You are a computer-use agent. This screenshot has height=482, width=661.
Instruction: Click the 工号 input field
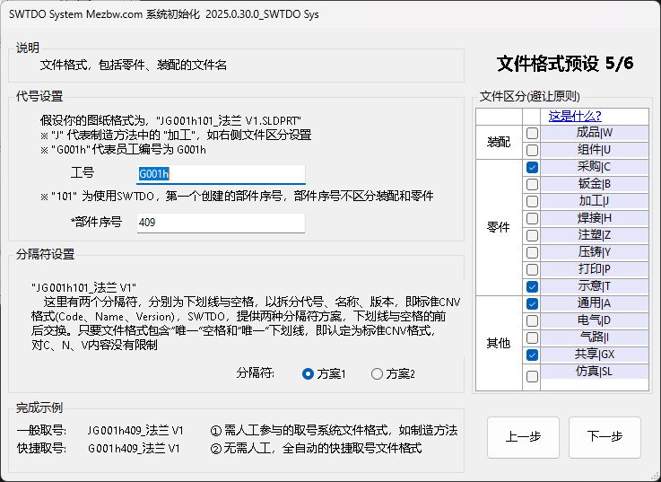click(x=221, y=174)
